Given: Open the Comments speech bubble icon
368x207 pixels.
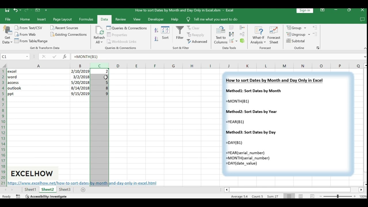Looking at the screenshot, I should tap(362, 19).
